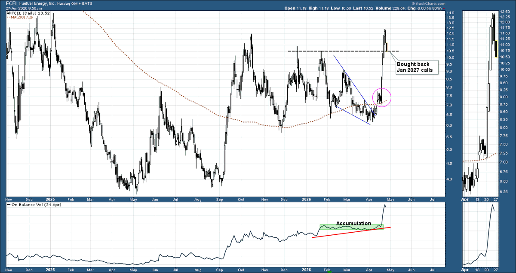This screenshot has width=516, height=273.
Task: Select the Low 10.50 value in the header
Action: [342, 8]
